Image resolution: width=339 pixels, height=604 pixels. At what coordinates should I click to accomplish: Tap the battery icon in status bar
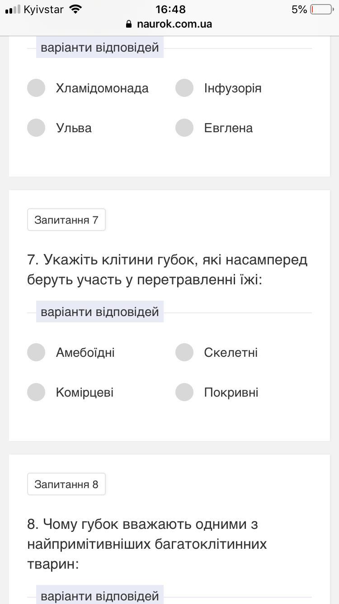(x=321, y=10)
